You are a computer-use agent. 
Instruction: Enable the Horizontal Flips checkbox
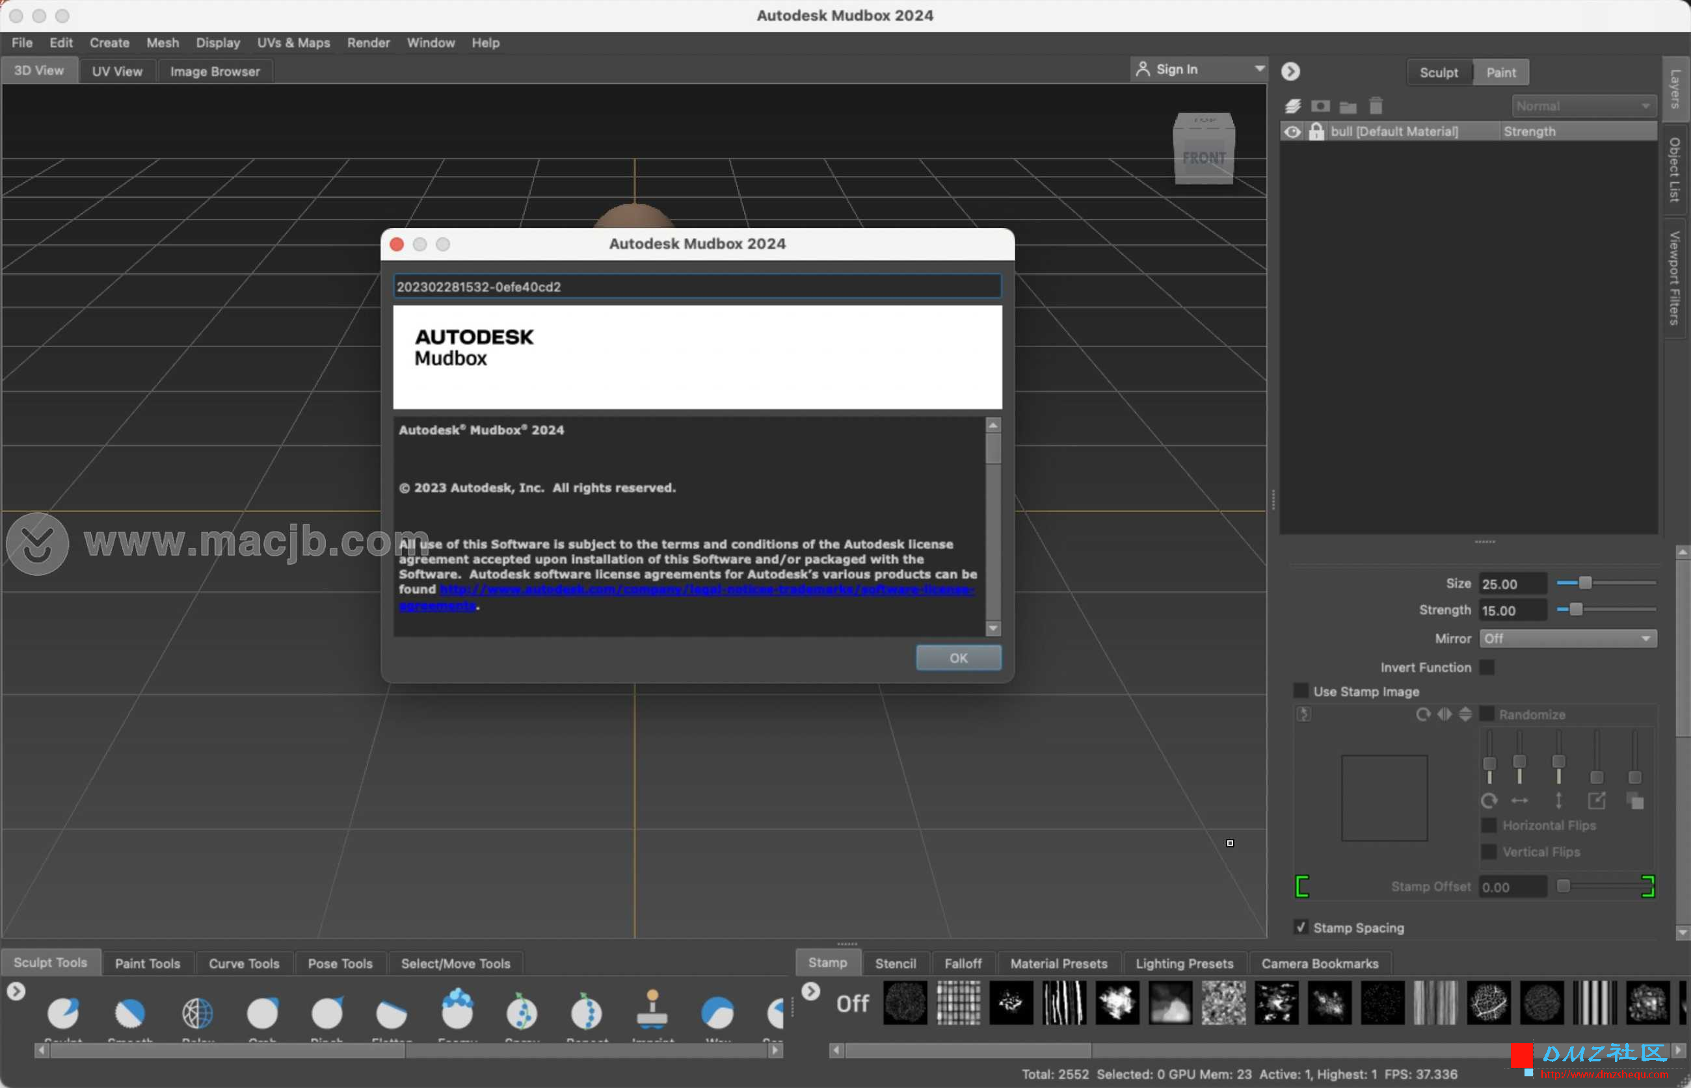(x=1488, y=825)
